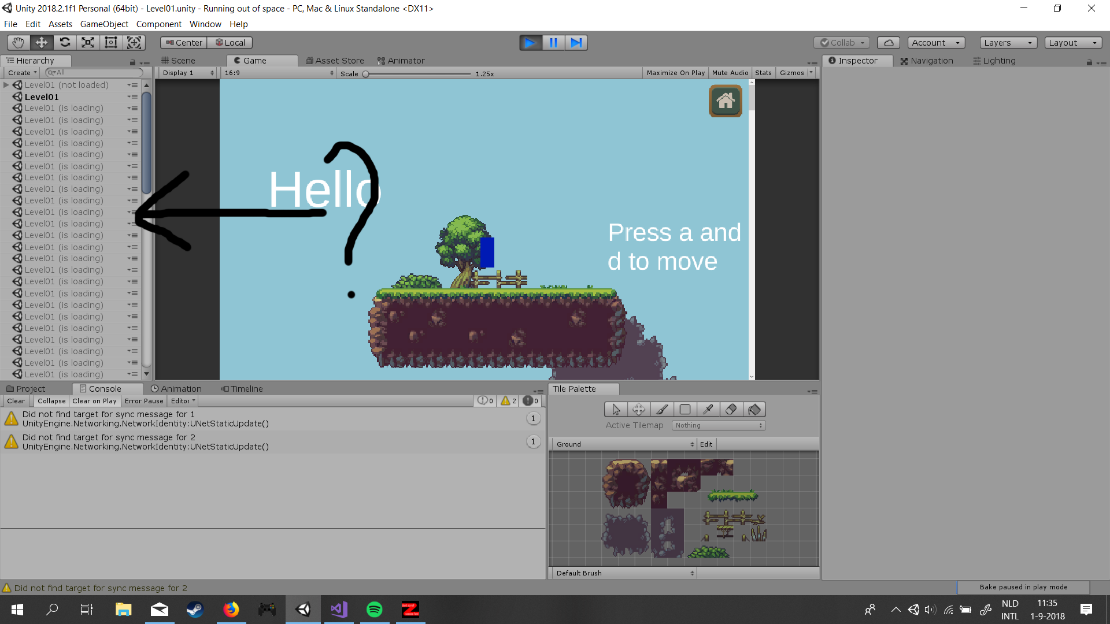Toggle Maximize On Play

pos(675,73)
